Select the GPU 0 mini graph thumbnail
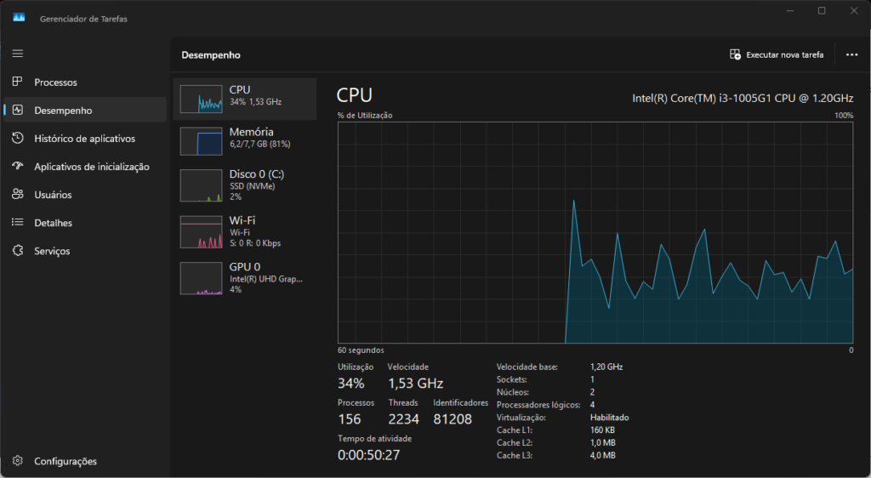Image resolution: width=871 pixels, height=478 pixels. coord(201,278)
